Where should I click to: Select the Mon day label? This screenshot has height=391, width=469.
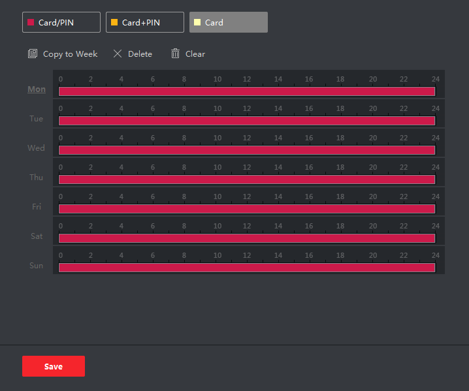[x=37, y=89]
